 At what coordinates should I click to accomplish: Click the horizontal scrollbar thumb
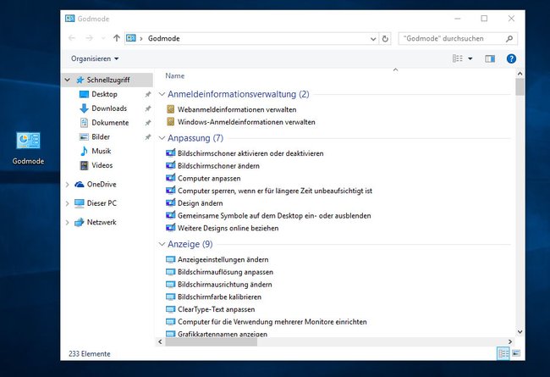click(x=212, y=341)
